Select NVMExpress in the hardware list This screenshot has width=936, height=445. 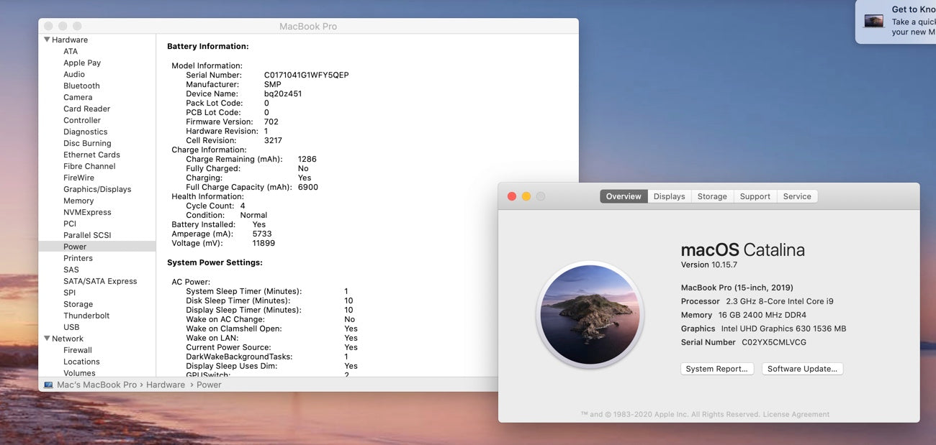pos(87,212)
